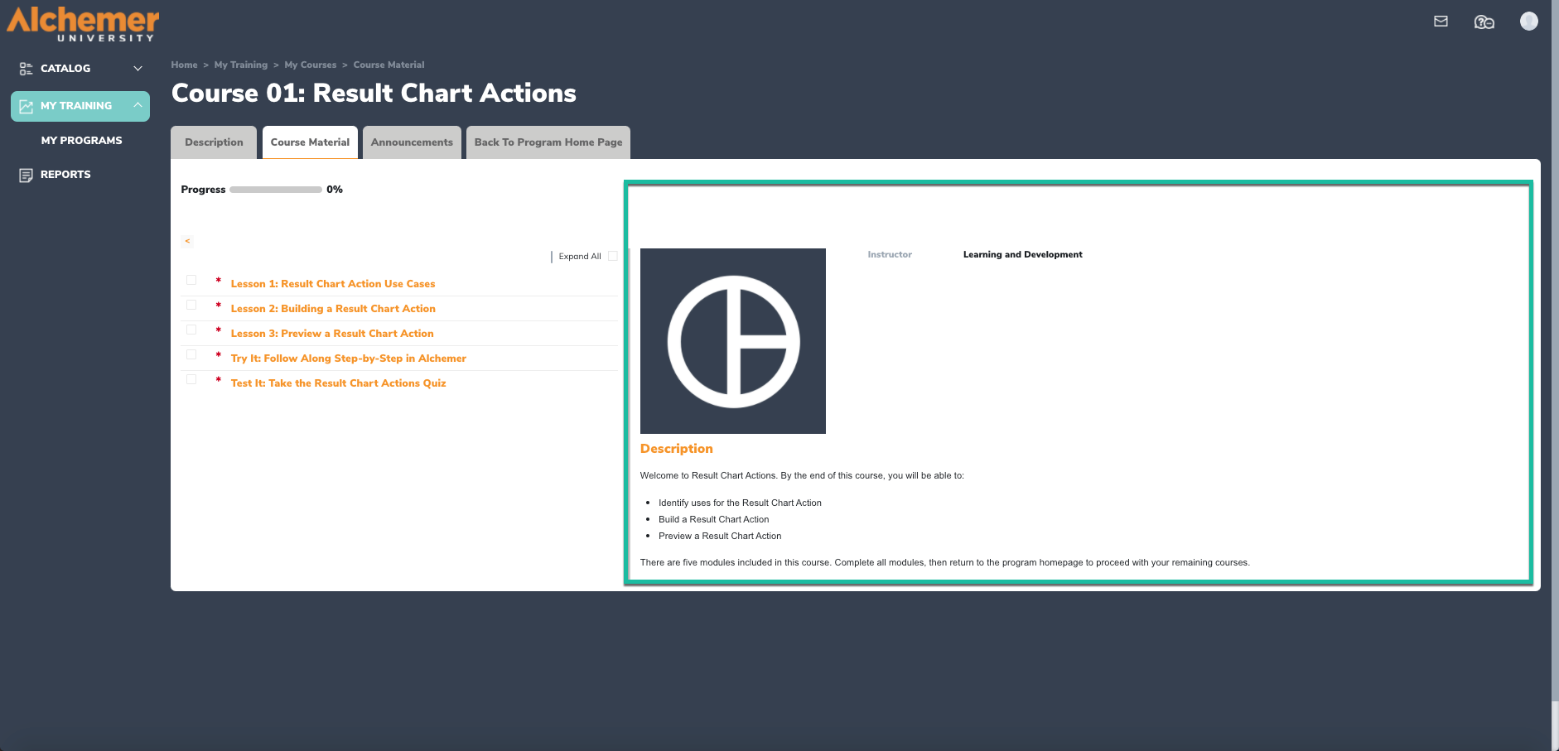
Task: Open the mail envelope icon
Action: click(x=1441, y=22)
